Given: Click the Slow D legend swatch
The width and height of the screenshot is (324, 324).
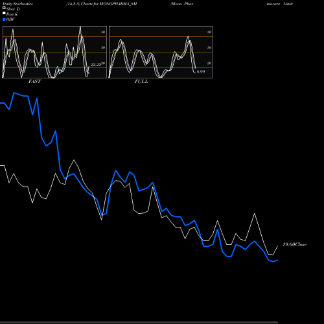Looking at the screenshot, I should tap(4, 8).
